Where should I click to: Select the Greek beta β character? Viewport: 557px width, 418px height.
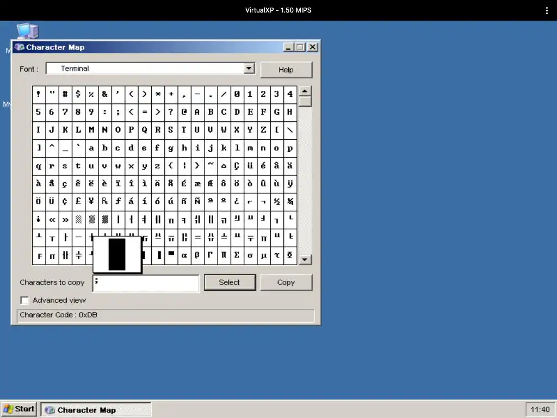click(x=197, y=255)
